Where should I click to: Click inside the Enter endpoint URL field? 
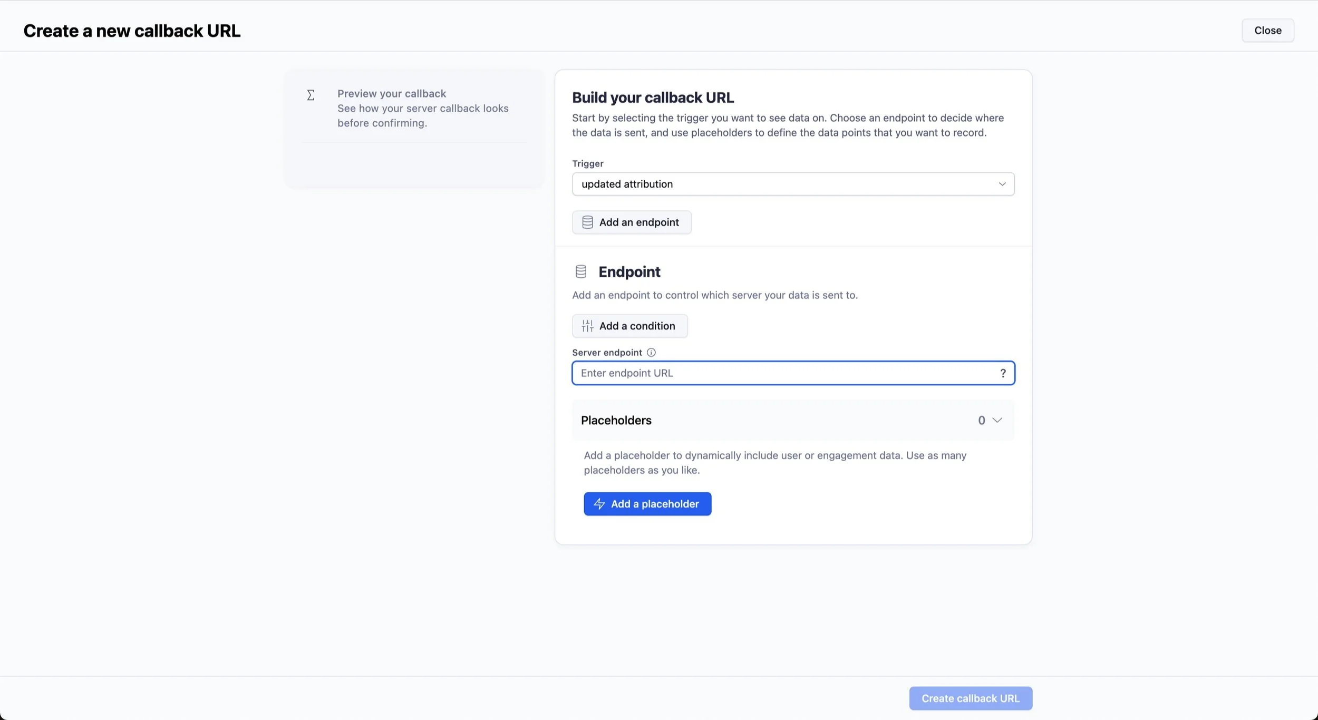click(738, 373)
